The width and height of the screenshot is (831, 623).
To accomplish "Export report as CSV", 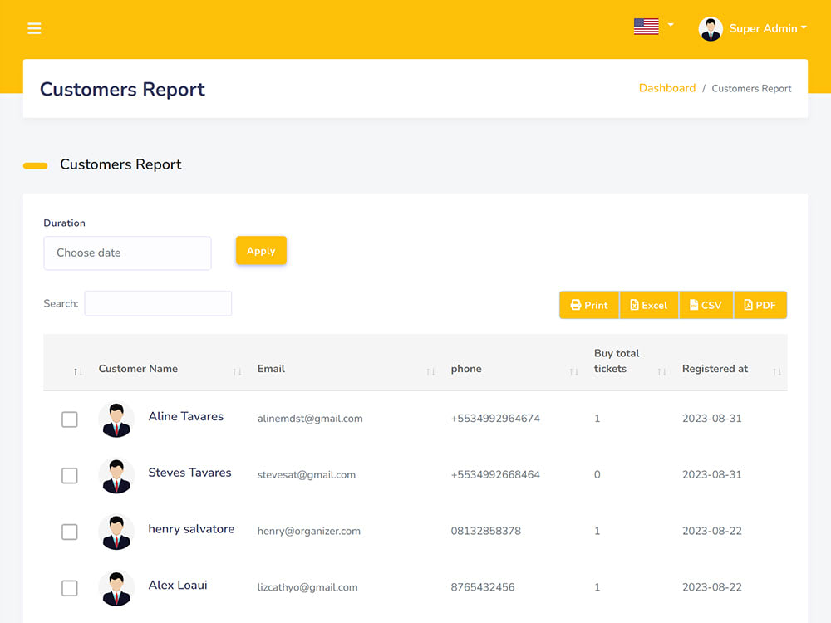I will 706,305.
